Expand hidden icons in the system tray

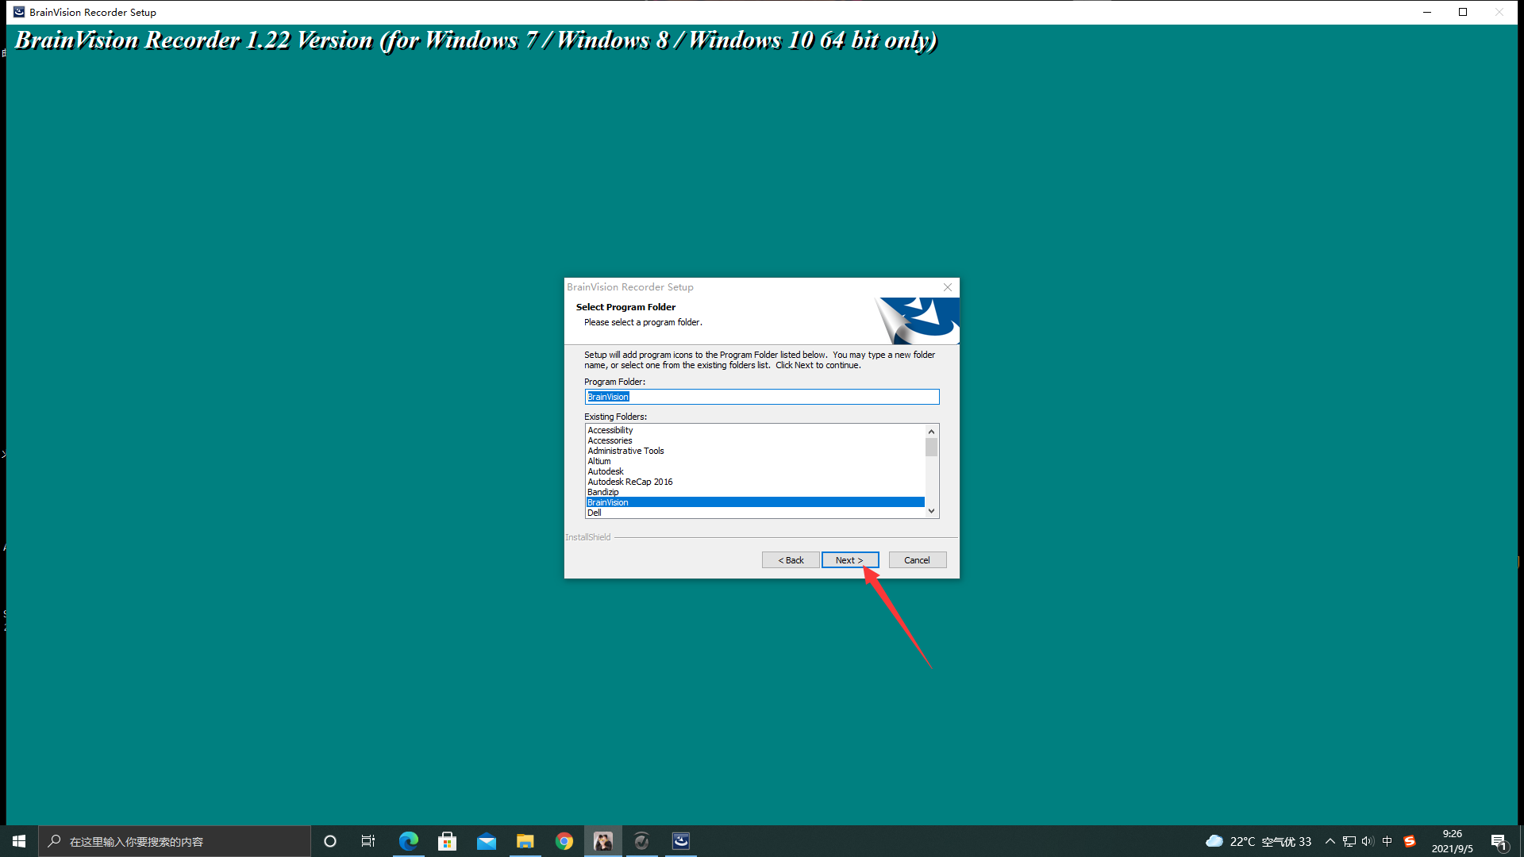point(1330,841)
